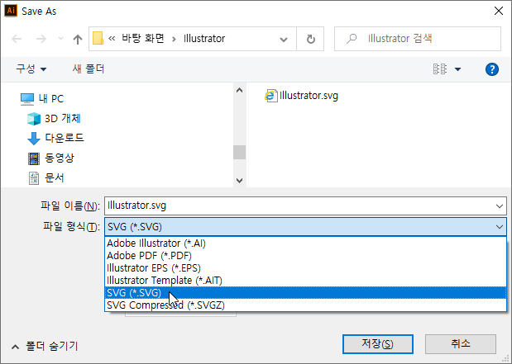The image size is (512, 364).
Task: Click 새 폴더 to create folder
Action: 88,69
